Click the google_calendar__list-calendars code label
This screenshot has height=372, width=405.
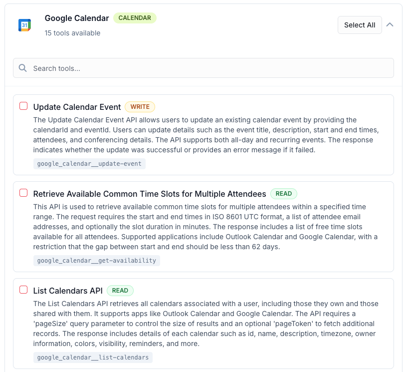pyautogui.click(x=93, y=357)
